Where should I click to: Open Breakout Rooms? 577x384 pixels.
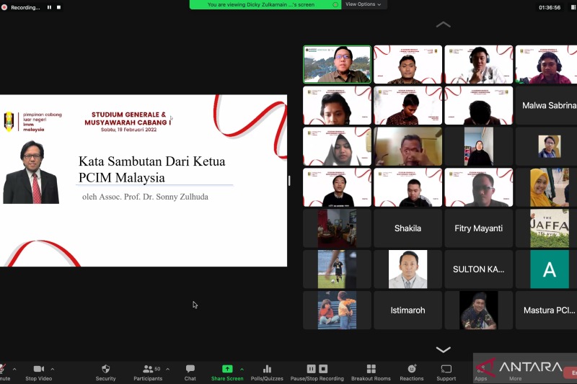[x=371, y=372]
